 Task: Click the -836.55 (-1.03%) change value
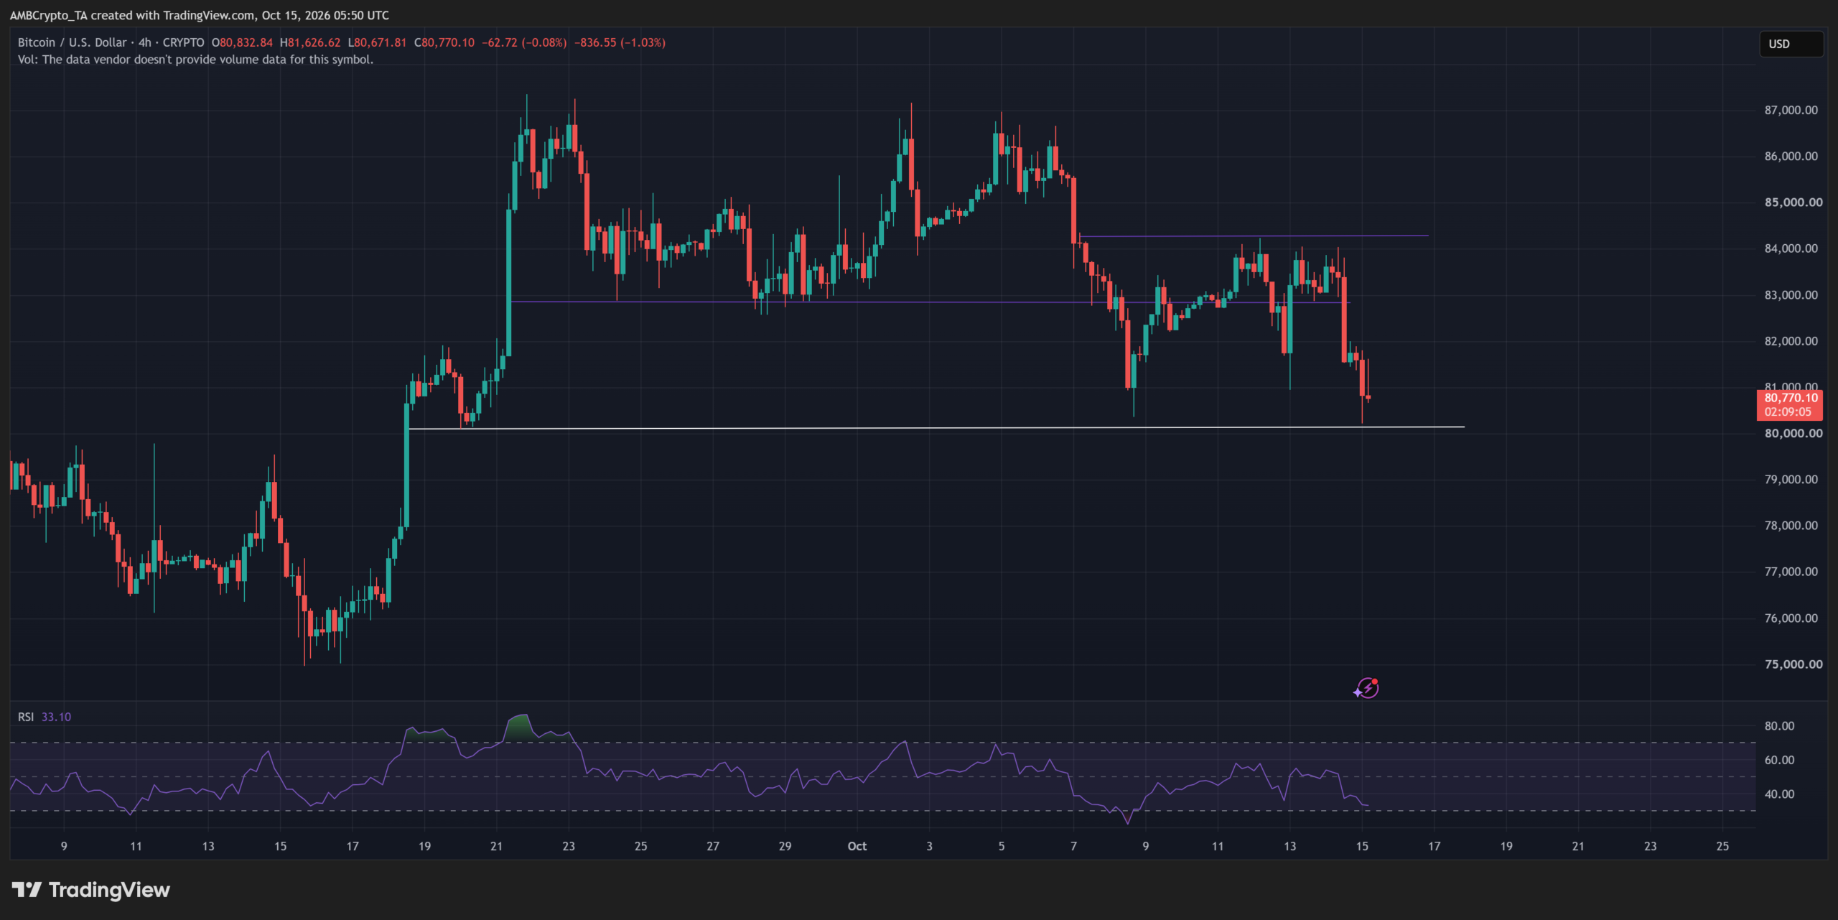(620, 42)
